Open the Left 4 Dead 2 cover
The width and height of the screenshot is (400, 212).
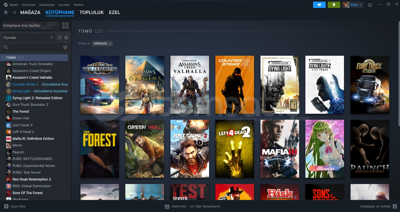coord(235,149)
